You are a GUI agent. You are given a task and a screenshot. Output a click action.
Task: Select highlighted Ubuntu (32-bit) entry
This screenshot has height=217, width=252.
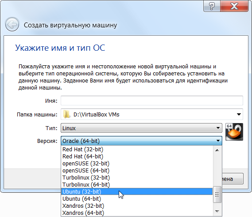[136, 191]
